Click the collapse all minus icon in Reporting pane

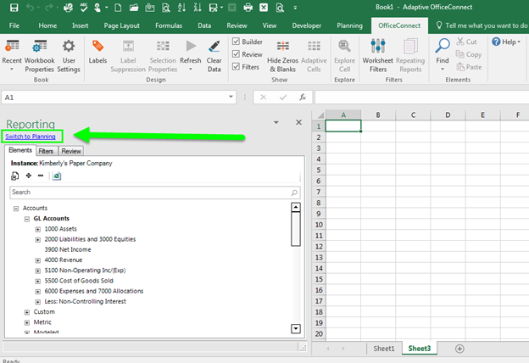click(x=41, y=176)
